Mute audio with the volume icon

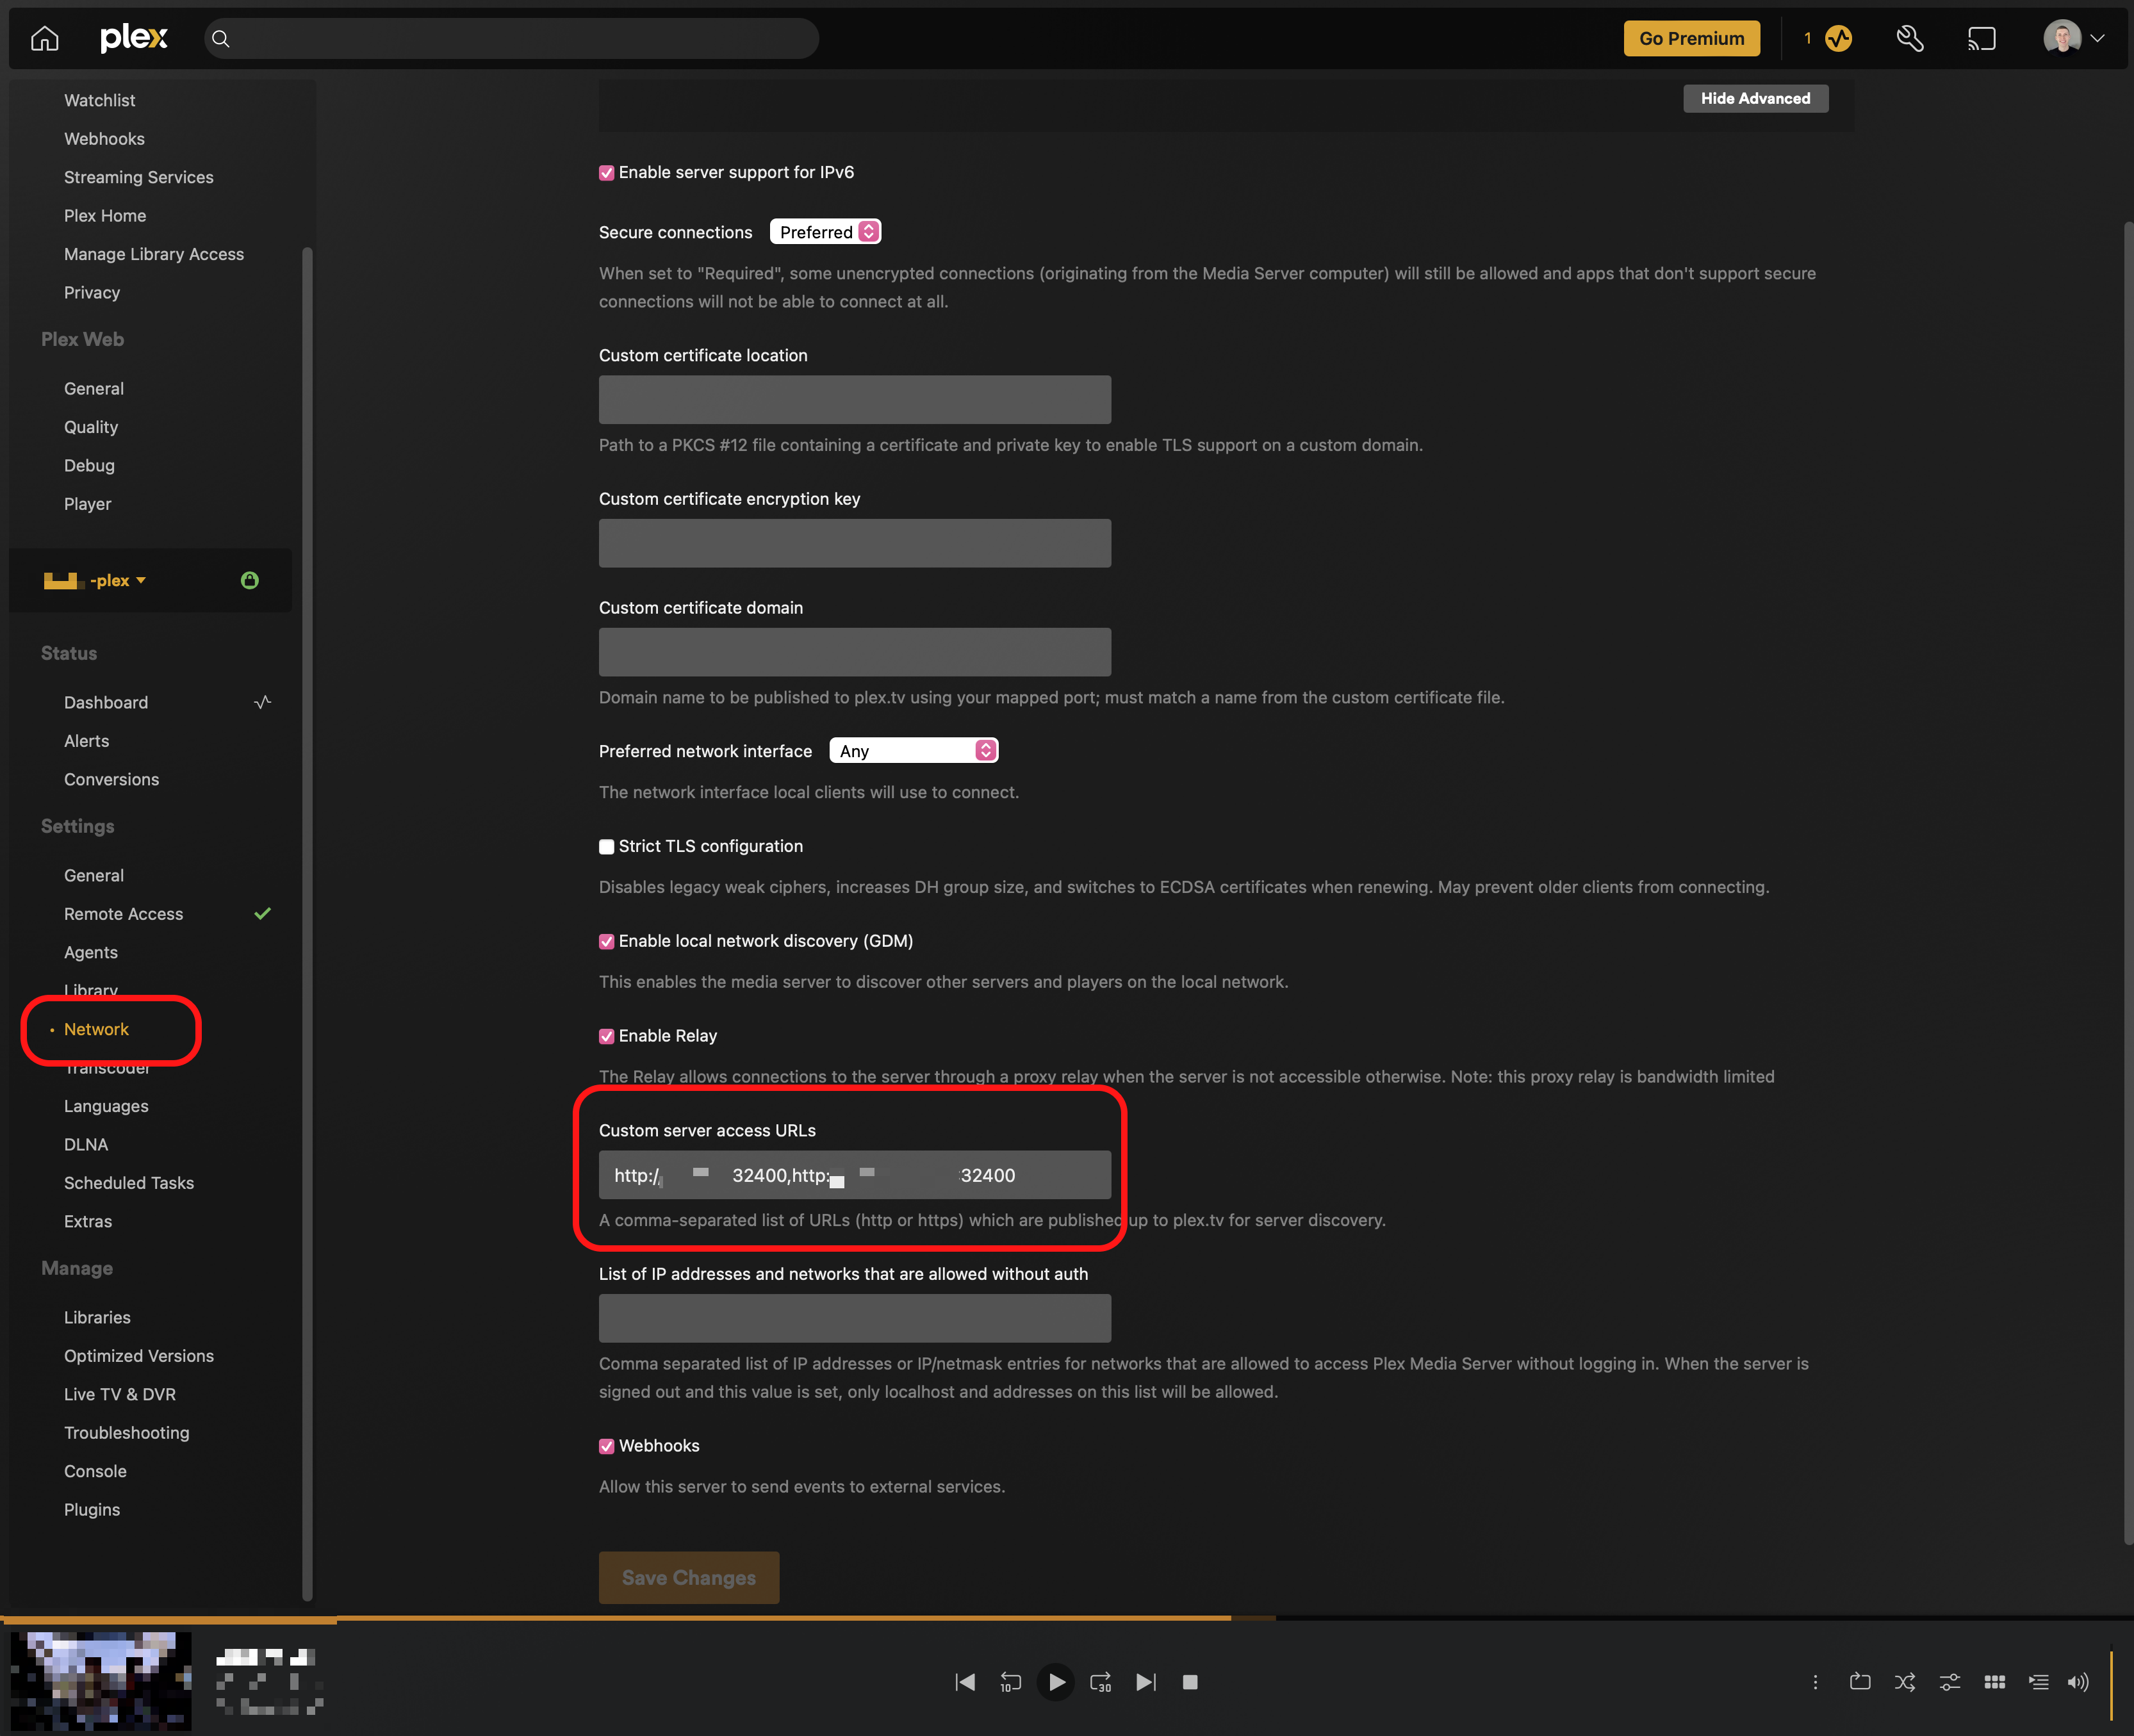coord(2078,1682)
